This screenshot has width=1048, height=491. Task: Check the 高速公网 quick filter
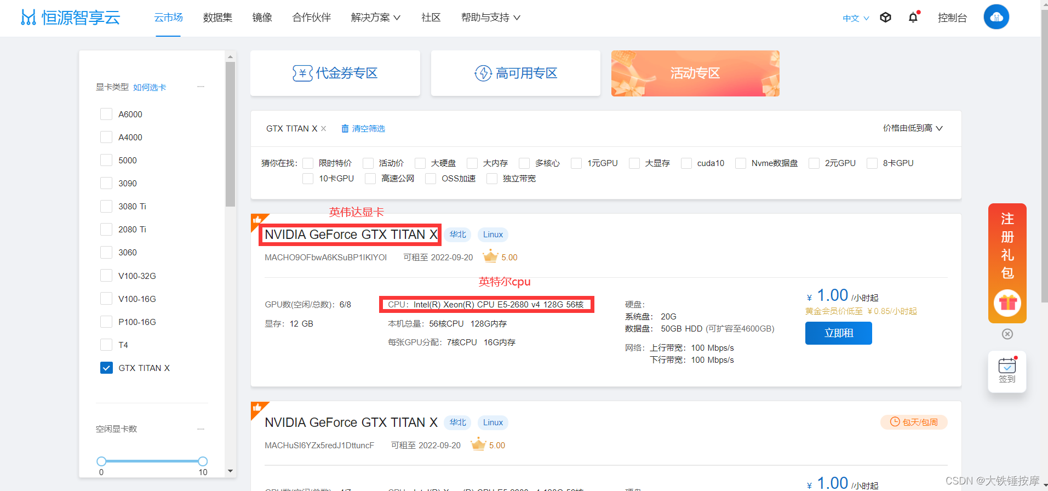point(370,179)
